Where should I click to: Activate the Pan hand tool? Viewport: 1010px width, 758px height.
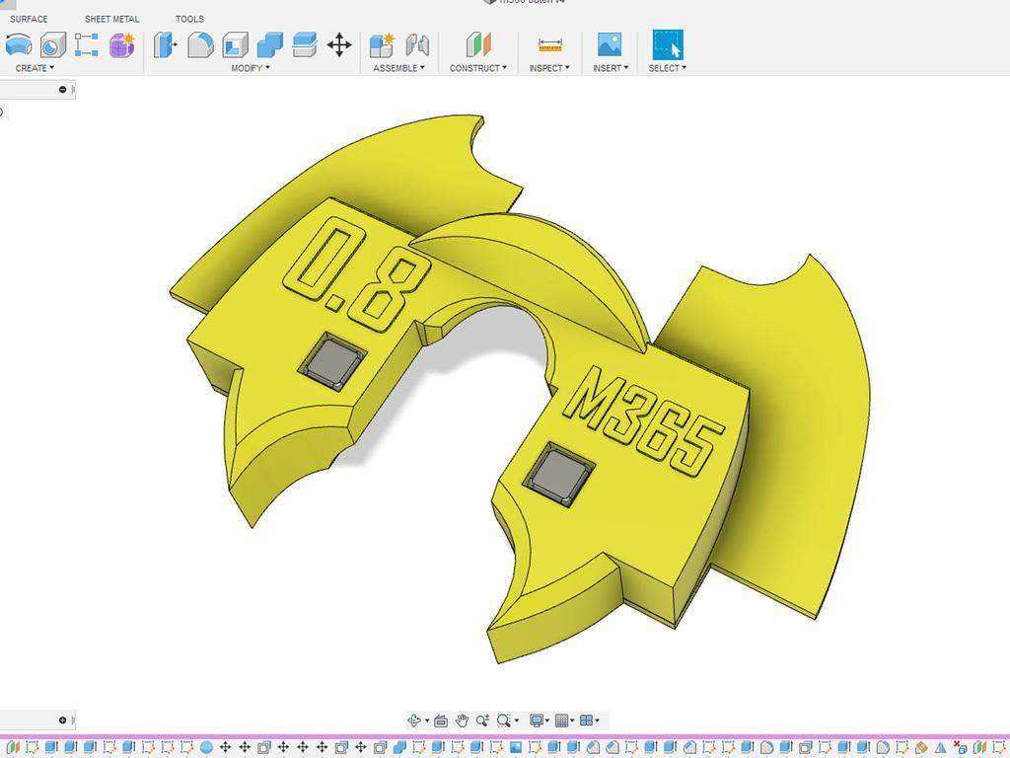click(462, 720)
